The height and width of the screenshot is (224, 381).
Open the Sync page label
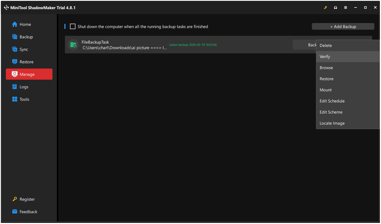pyautogui.click(x=24, y=49)
